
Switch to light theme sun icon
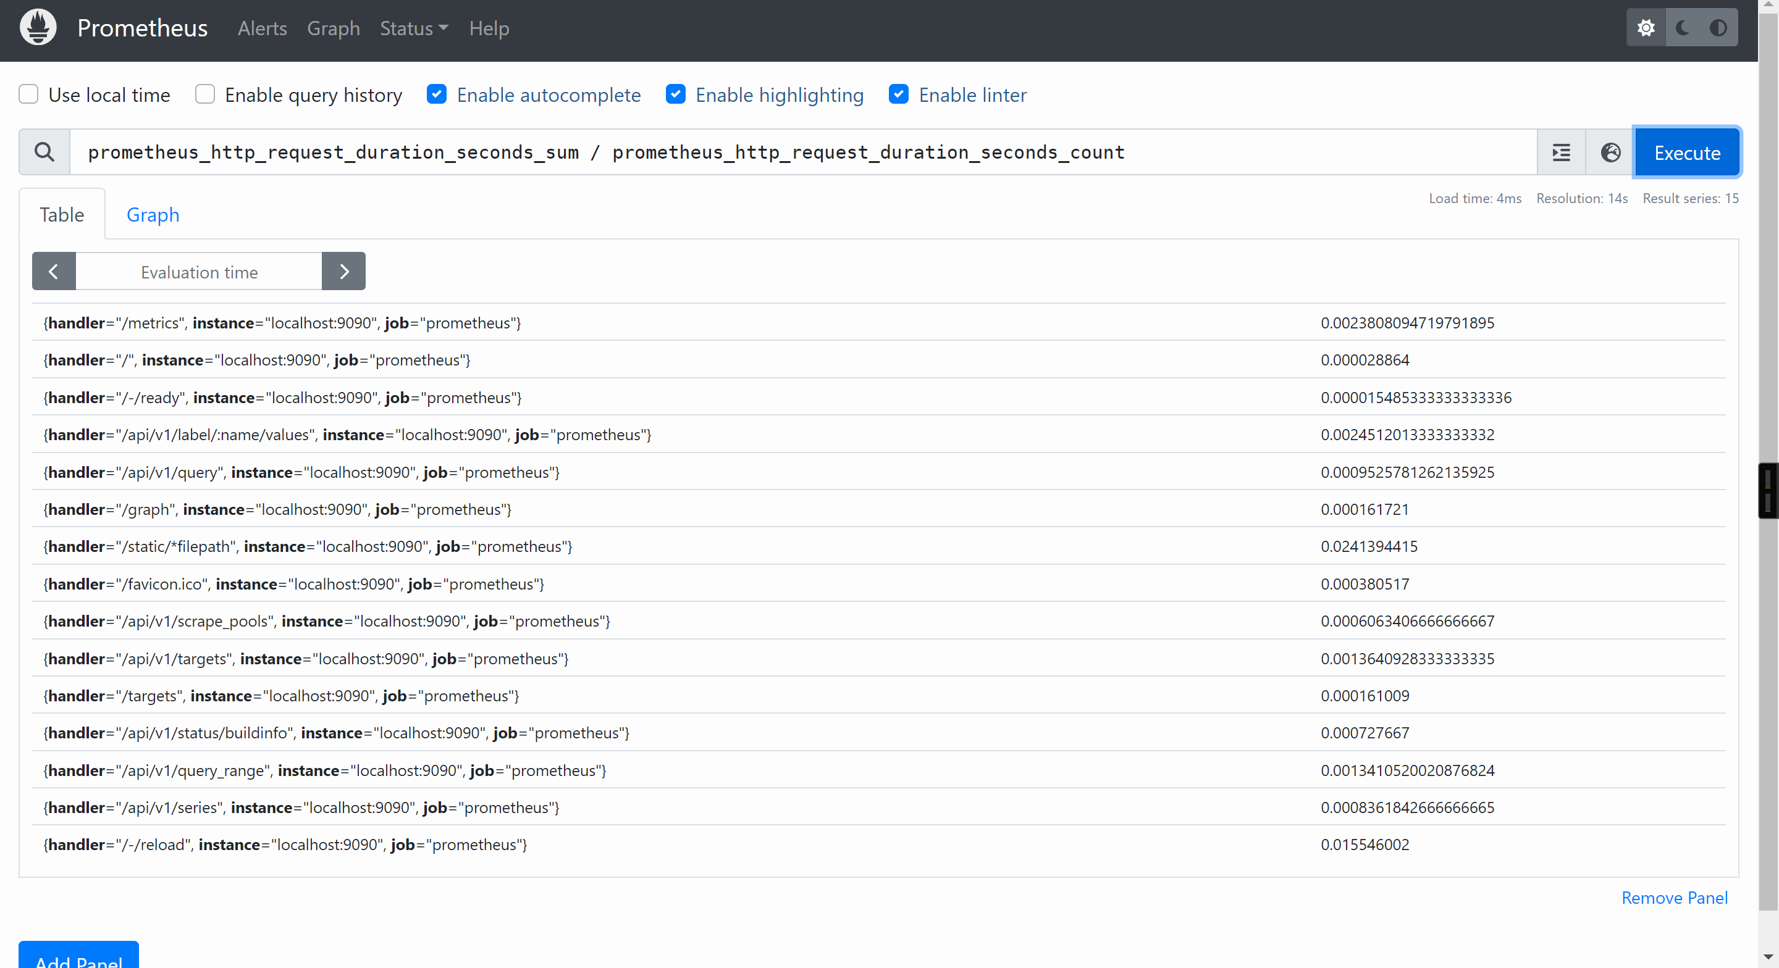1646,28
